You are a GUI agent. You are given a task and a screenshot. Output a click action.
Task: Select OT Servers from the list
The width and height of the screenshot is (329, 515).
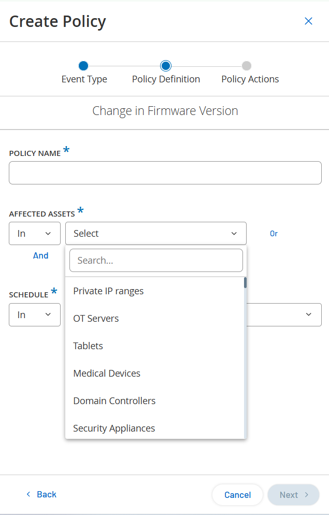point(96,319)
